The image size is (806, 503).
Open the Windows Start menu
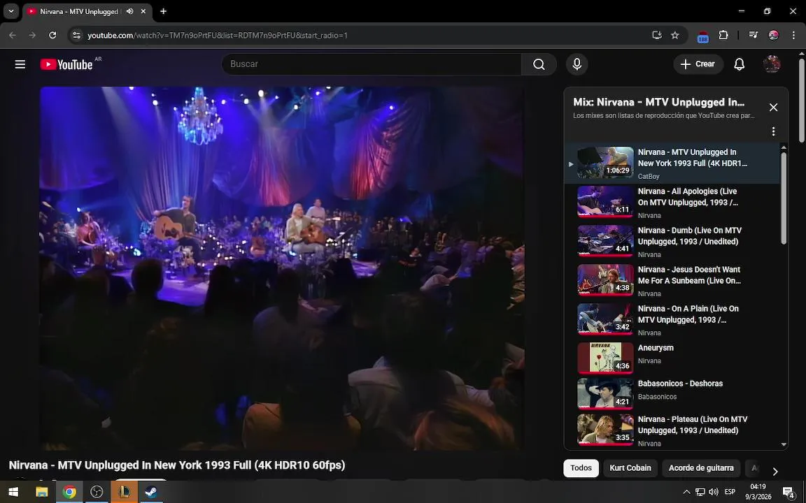pos(13,493)
